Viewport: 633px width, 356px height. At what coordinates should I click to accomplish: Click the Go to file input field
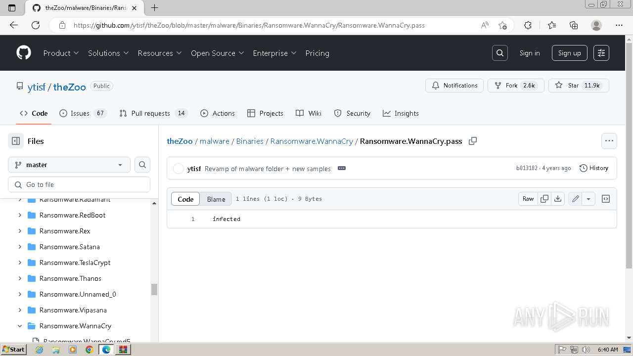(79, 184)
